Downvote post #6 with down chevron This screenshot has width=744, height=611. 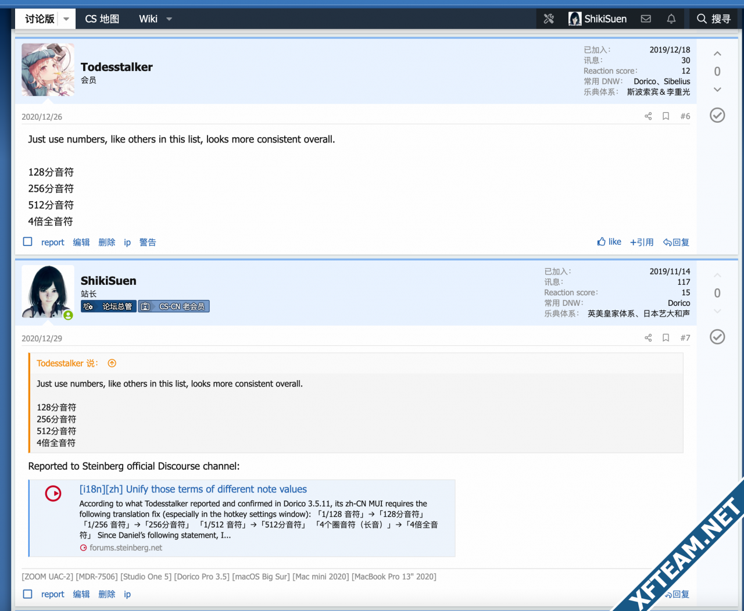pos(717,90)
